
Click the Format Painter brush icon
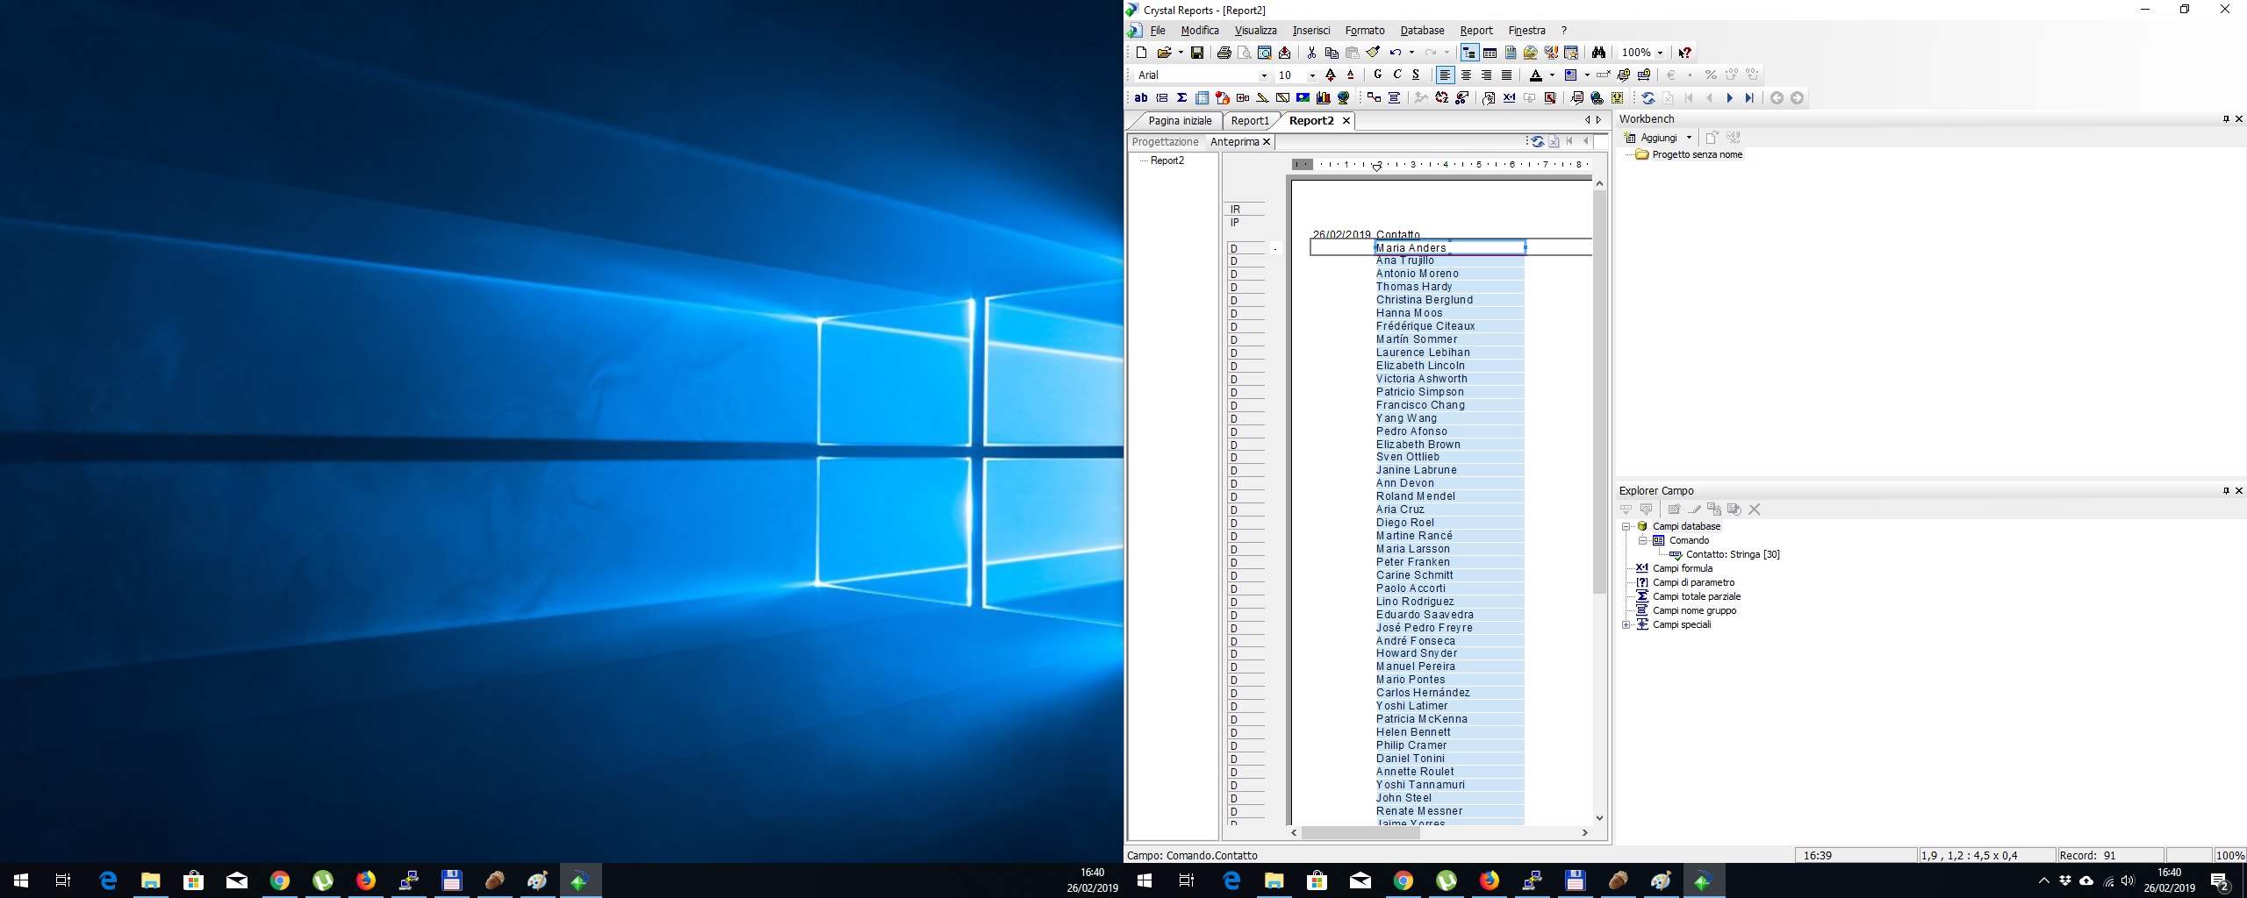click(1373, 53)
